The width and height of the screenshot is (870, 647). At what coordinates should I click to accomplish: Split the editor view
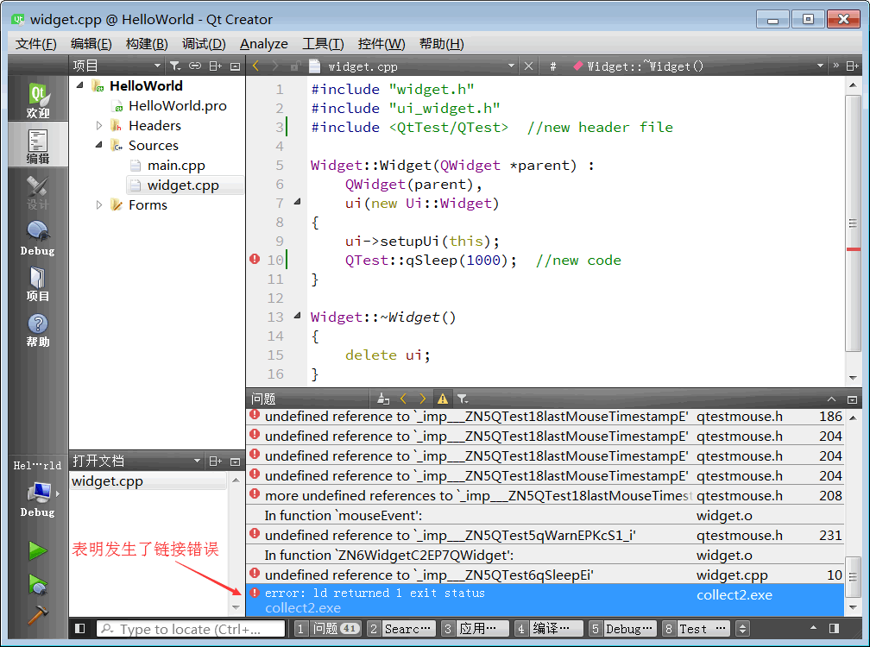[x=852, y=66]
